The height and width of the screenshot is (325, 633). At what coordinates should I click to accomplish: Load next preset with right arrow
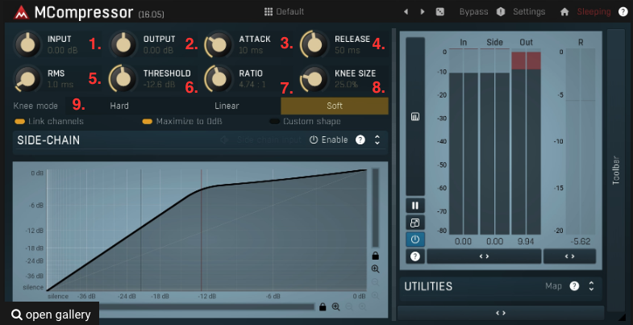[423, 12]
